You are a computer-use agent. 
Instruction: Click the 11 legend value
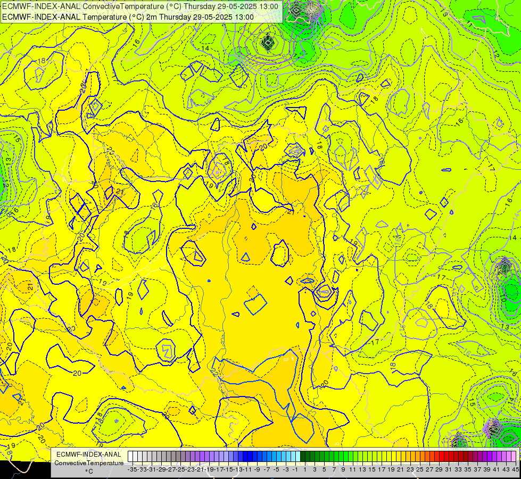pyautogui.click(x=352, y=469)
